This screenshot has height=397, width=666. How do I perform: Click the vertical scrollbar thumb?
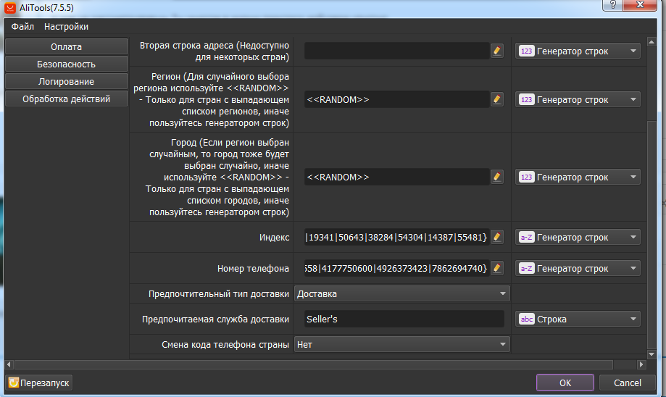(651, 235)
